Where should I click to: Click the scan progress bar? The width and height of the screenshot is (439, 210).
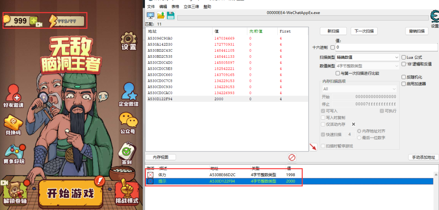[303, 18]
